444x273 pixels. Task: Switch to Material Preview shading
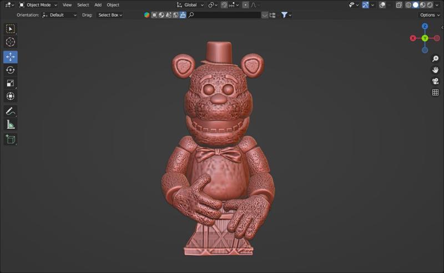[423, 5]
